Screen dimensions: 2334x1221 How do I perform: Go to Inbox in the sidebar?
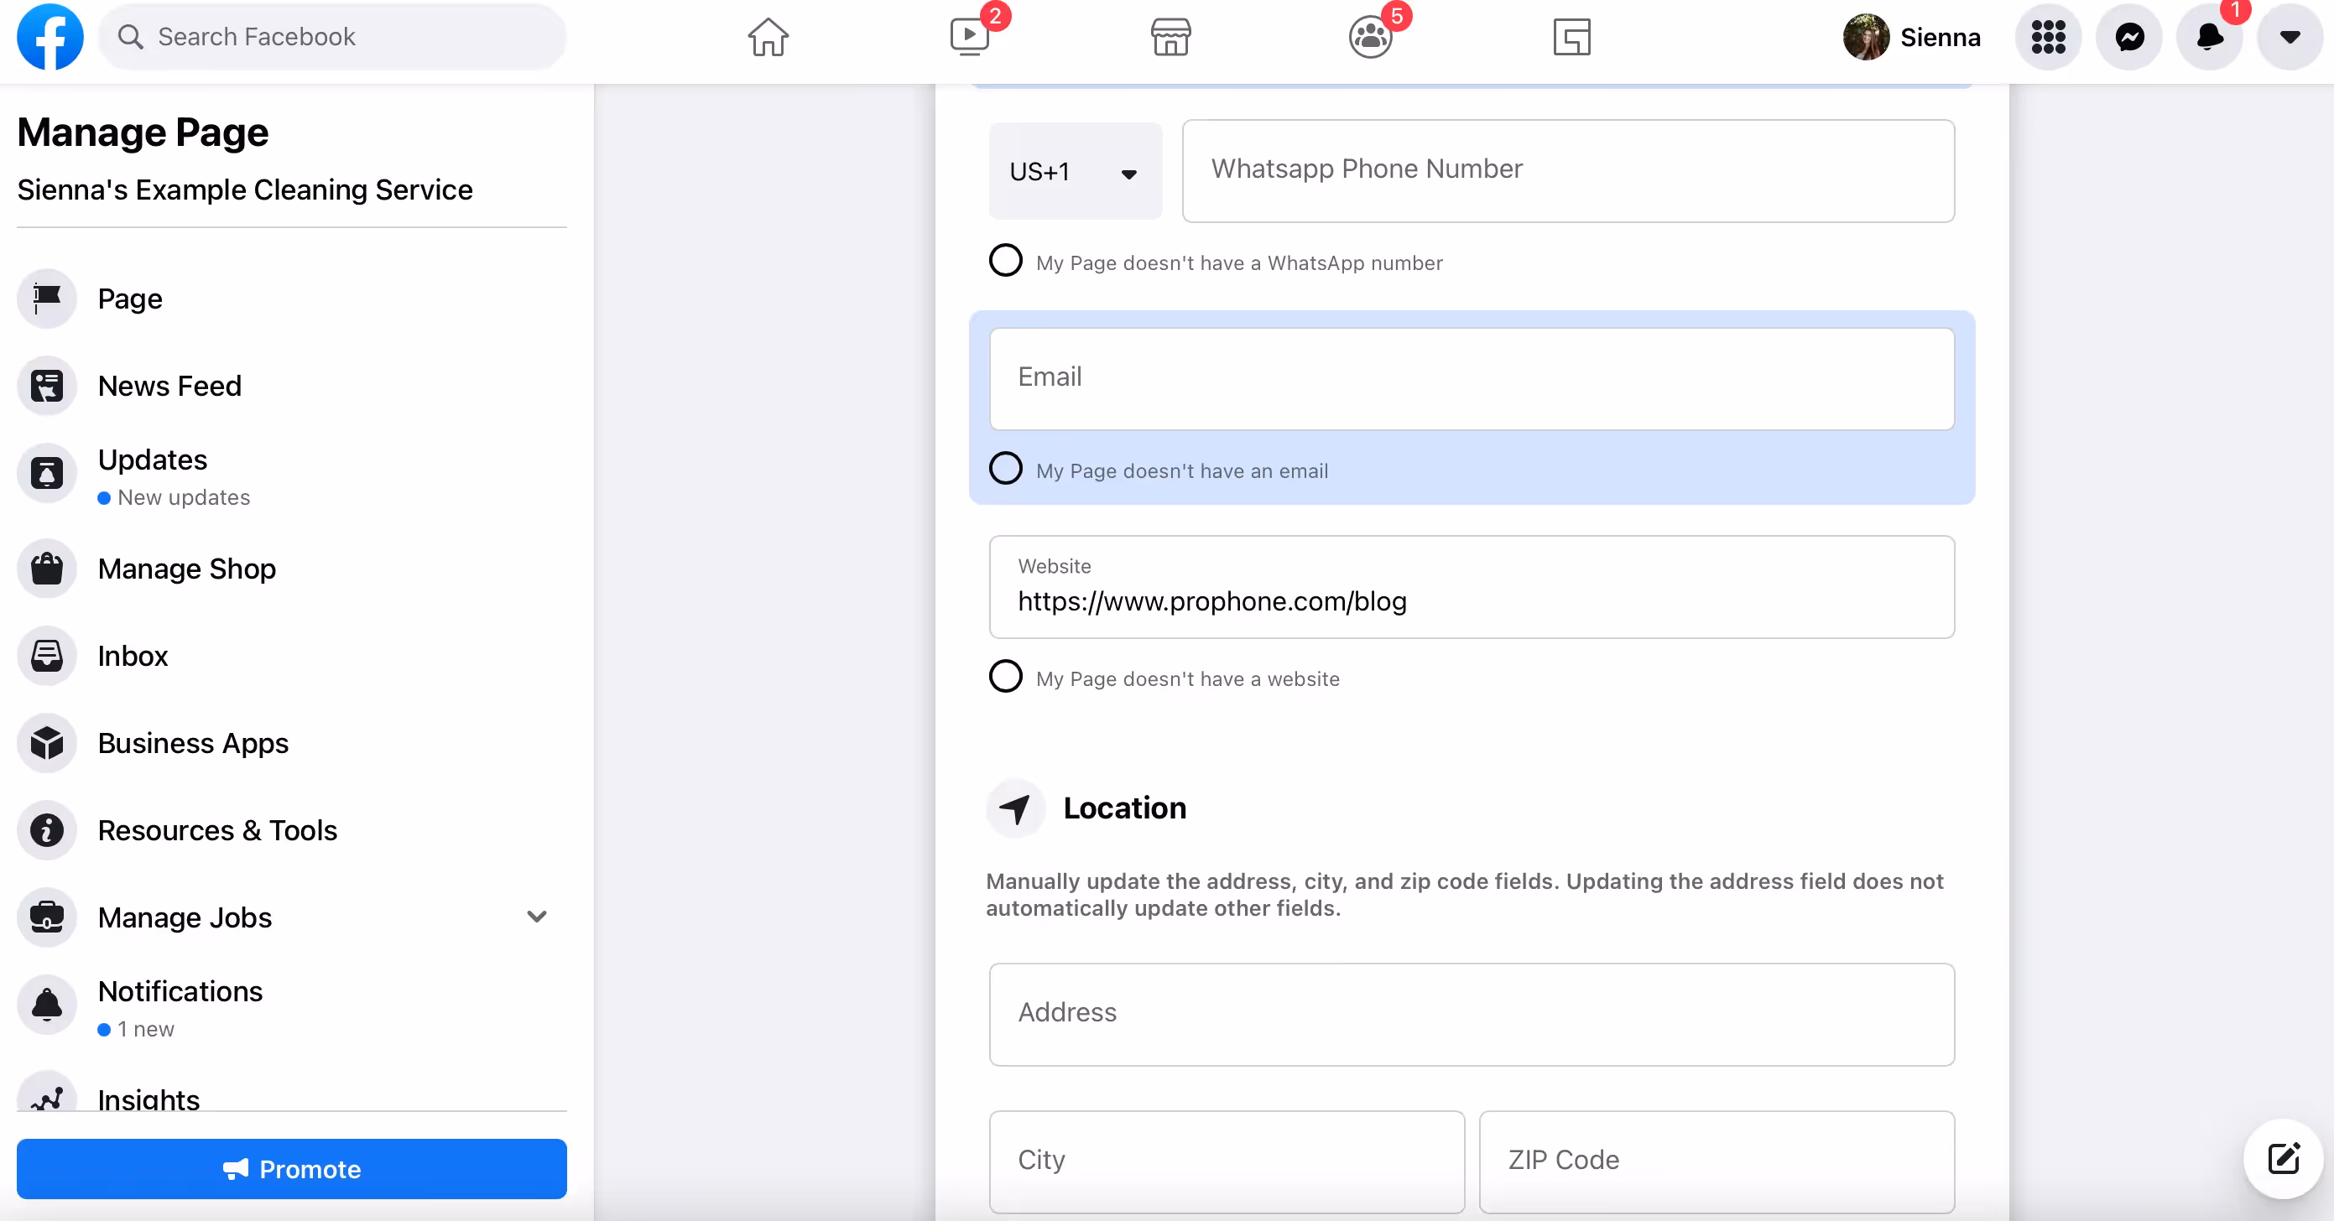(x=133, y=656)
